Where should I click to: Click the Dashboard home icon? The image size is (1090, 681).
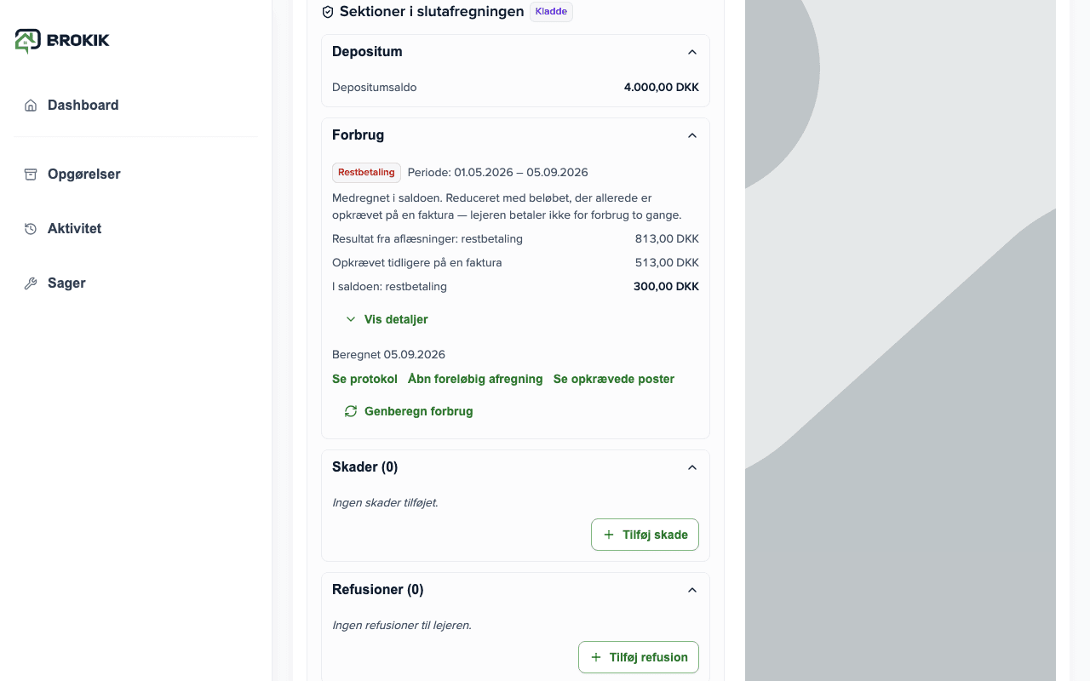tap(31, 106)
